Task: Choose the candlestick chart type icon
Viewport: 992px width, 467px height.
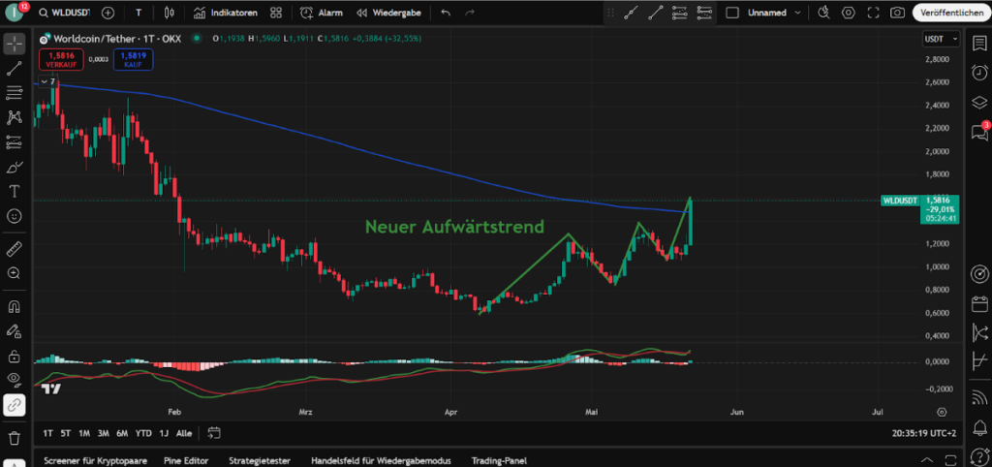Action: tap(170, 13)
